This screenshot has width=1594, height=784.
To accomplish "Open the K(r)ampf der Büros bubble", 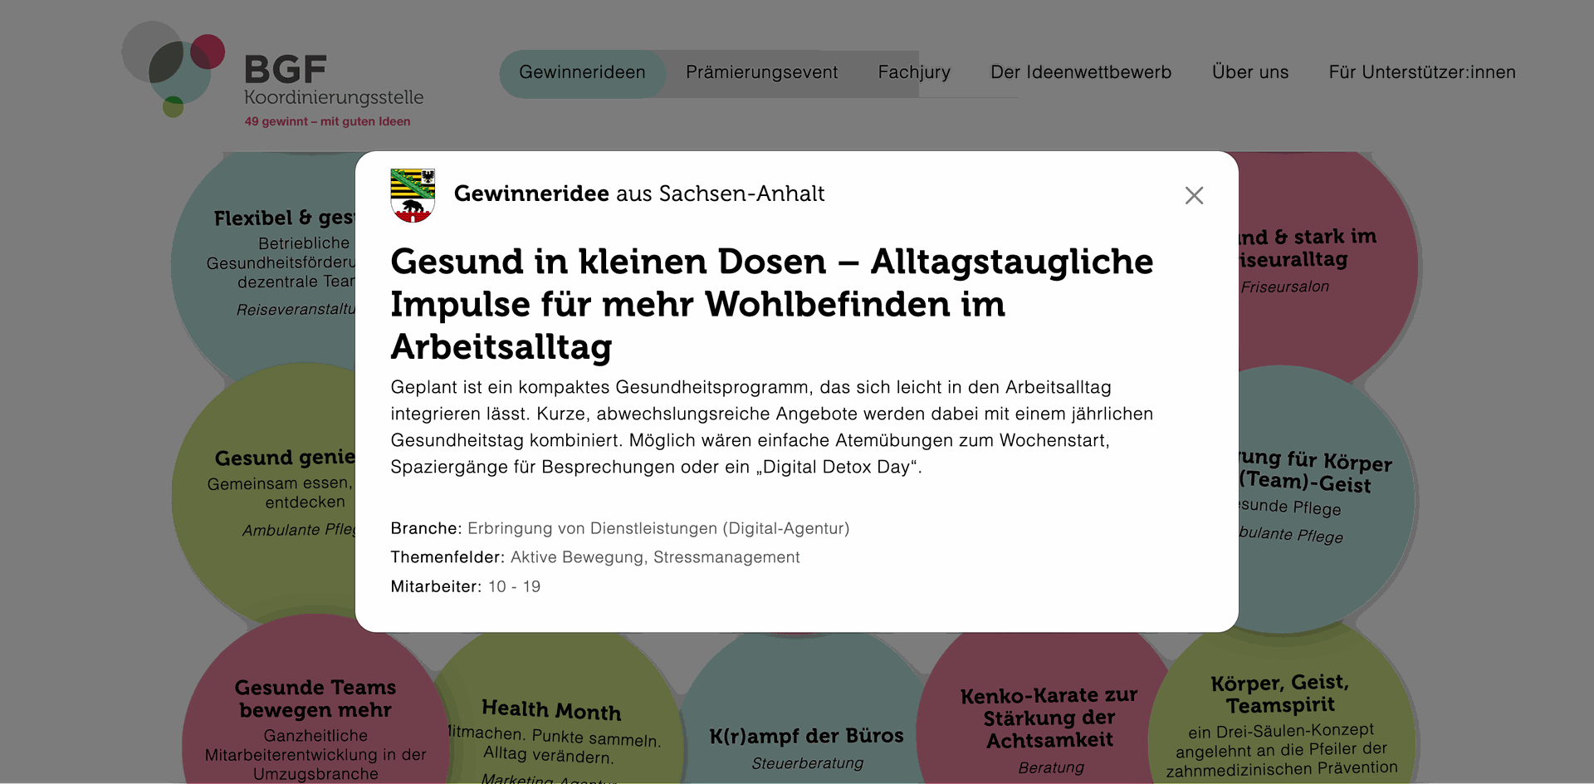I will 805,739.
